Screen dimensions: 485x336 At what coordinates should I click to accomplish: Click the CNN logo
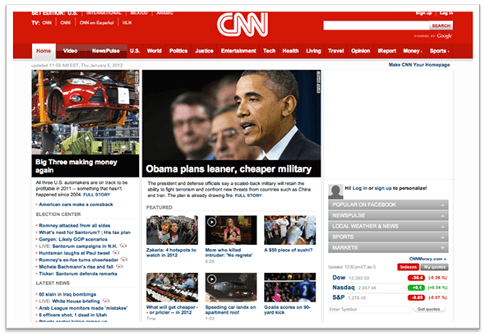pos(242,25)
